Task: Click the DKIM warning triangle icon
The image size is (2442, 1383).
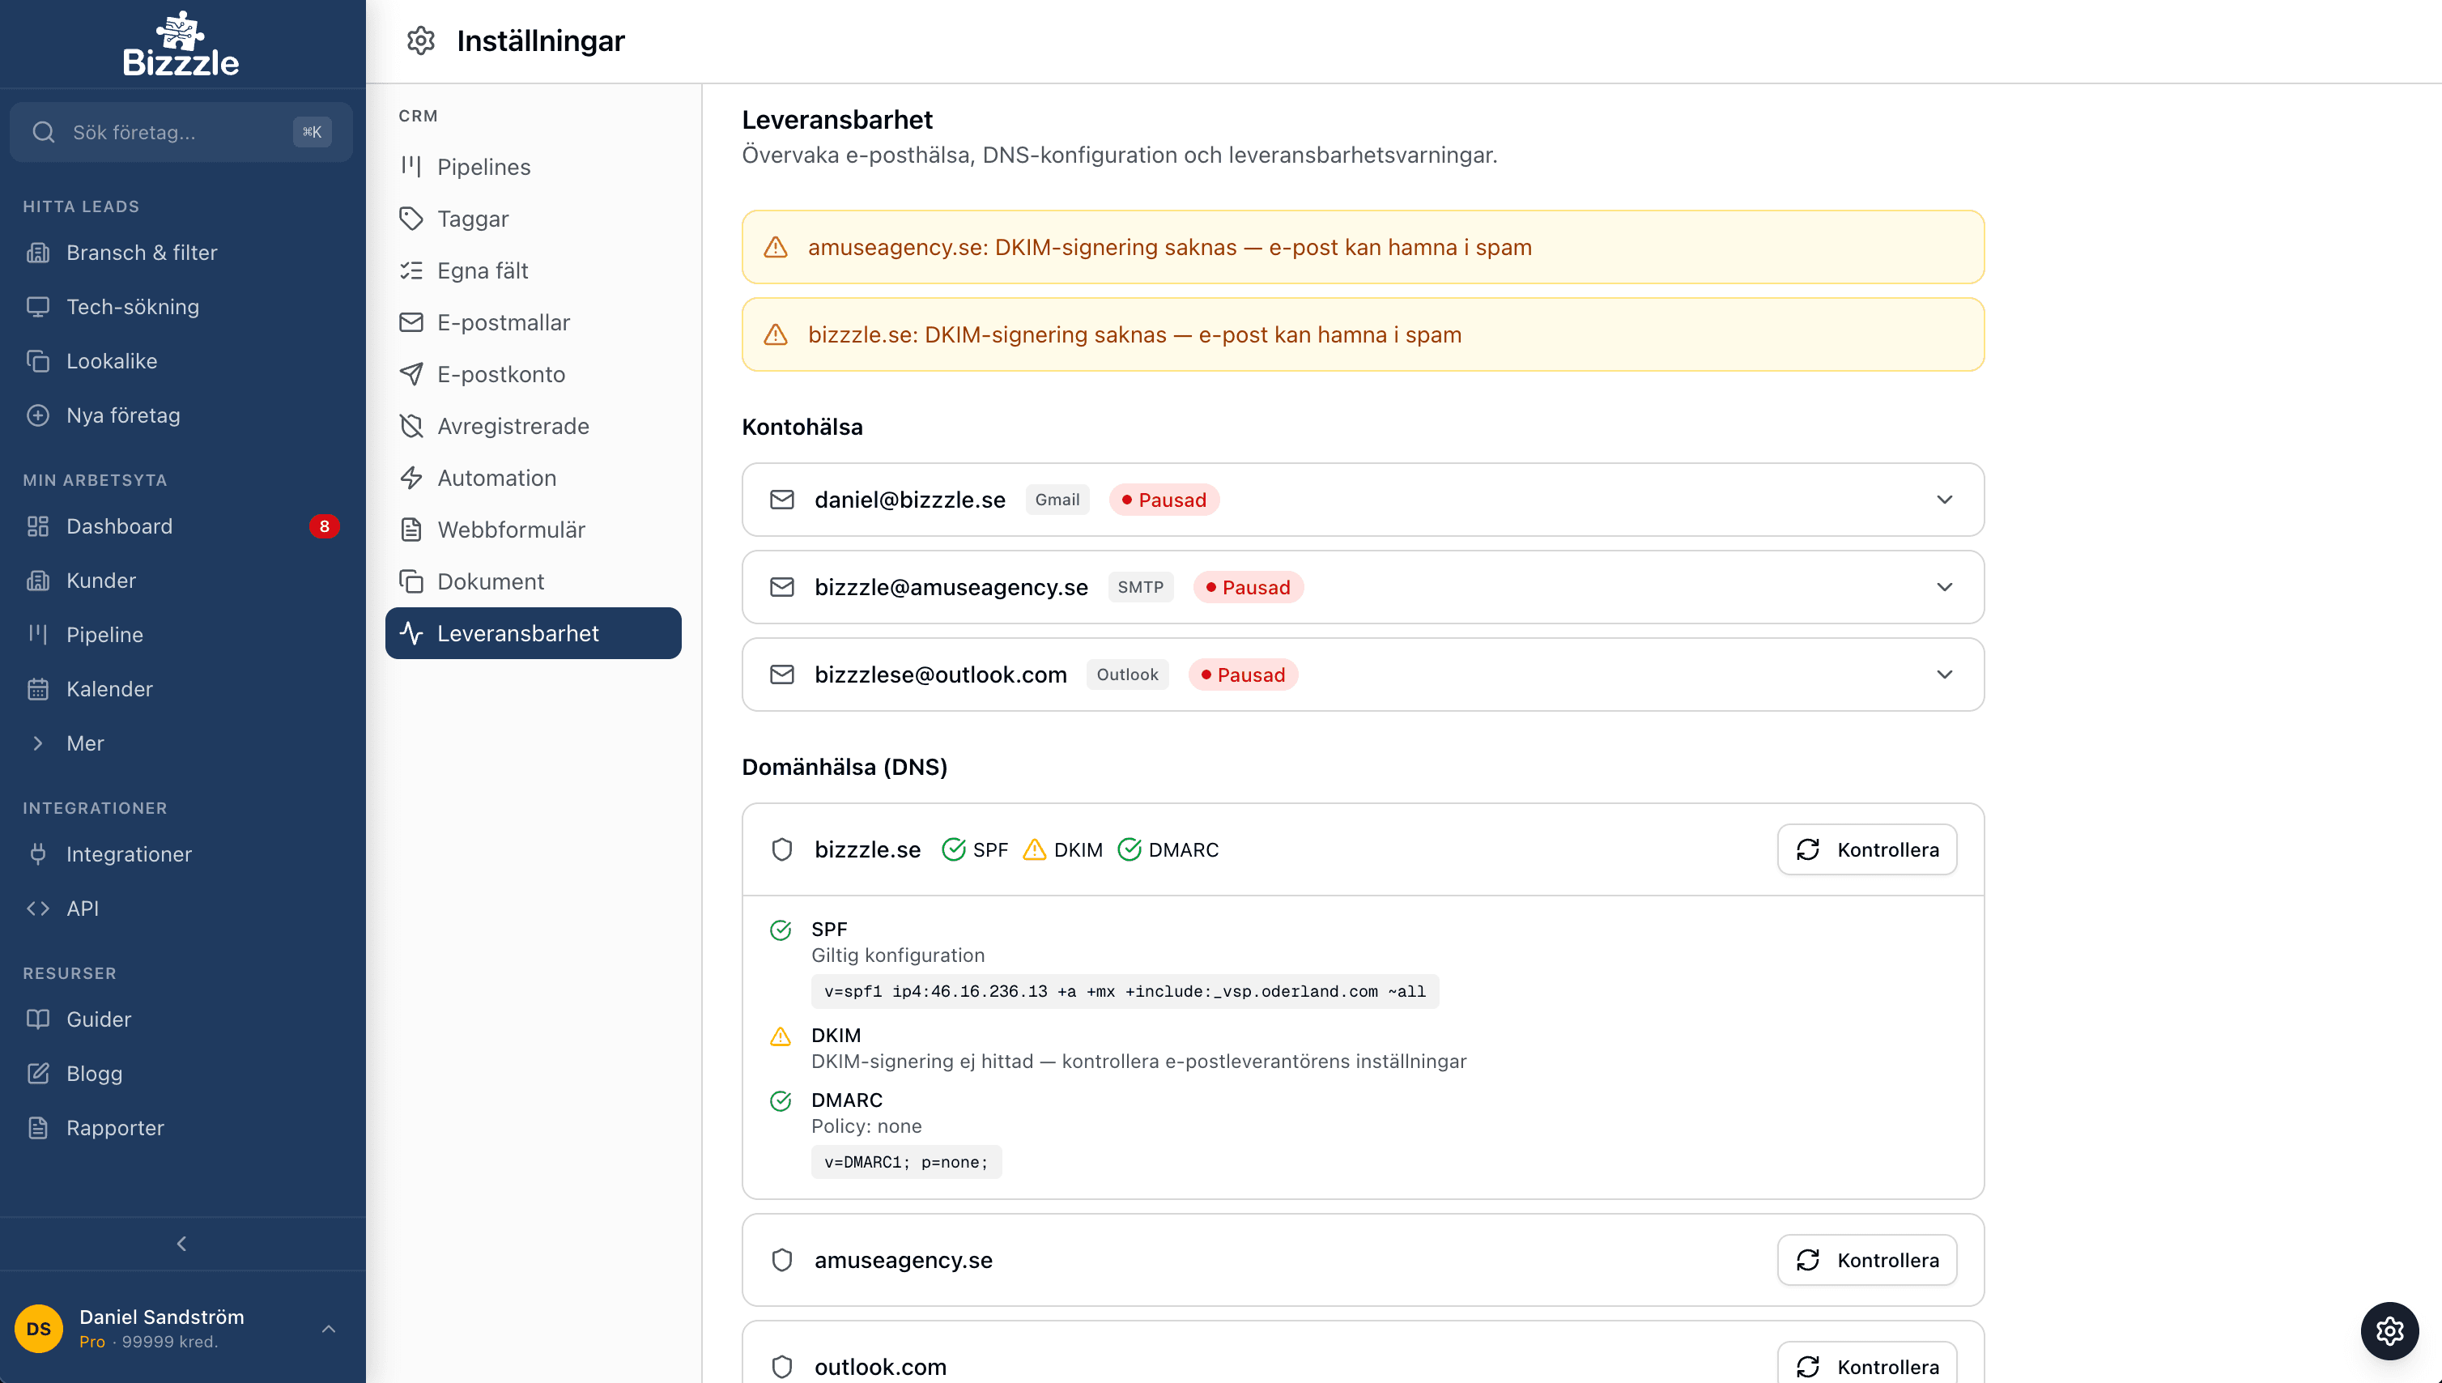Action: coord(1034,849)
